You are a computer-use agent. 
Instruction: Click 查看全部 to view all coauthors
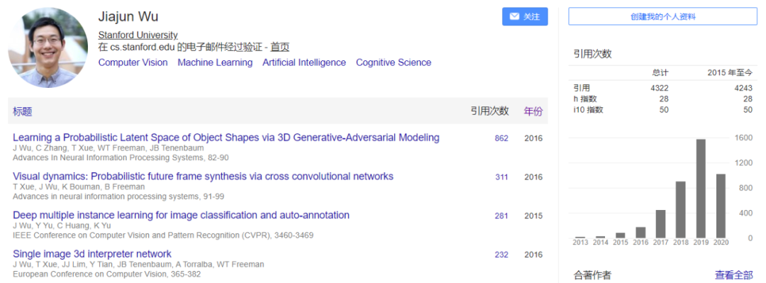point(734,274)
